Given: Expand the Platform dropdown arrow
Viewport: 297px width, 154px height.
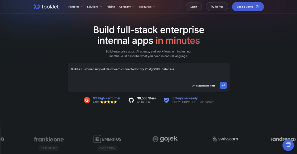Looking at the screenshot, I should [x=82, y=7].
